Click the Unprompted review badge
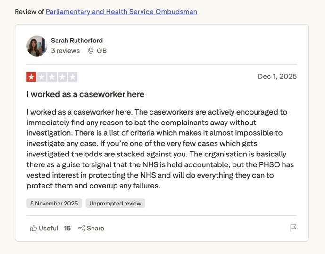 point(115,204)
